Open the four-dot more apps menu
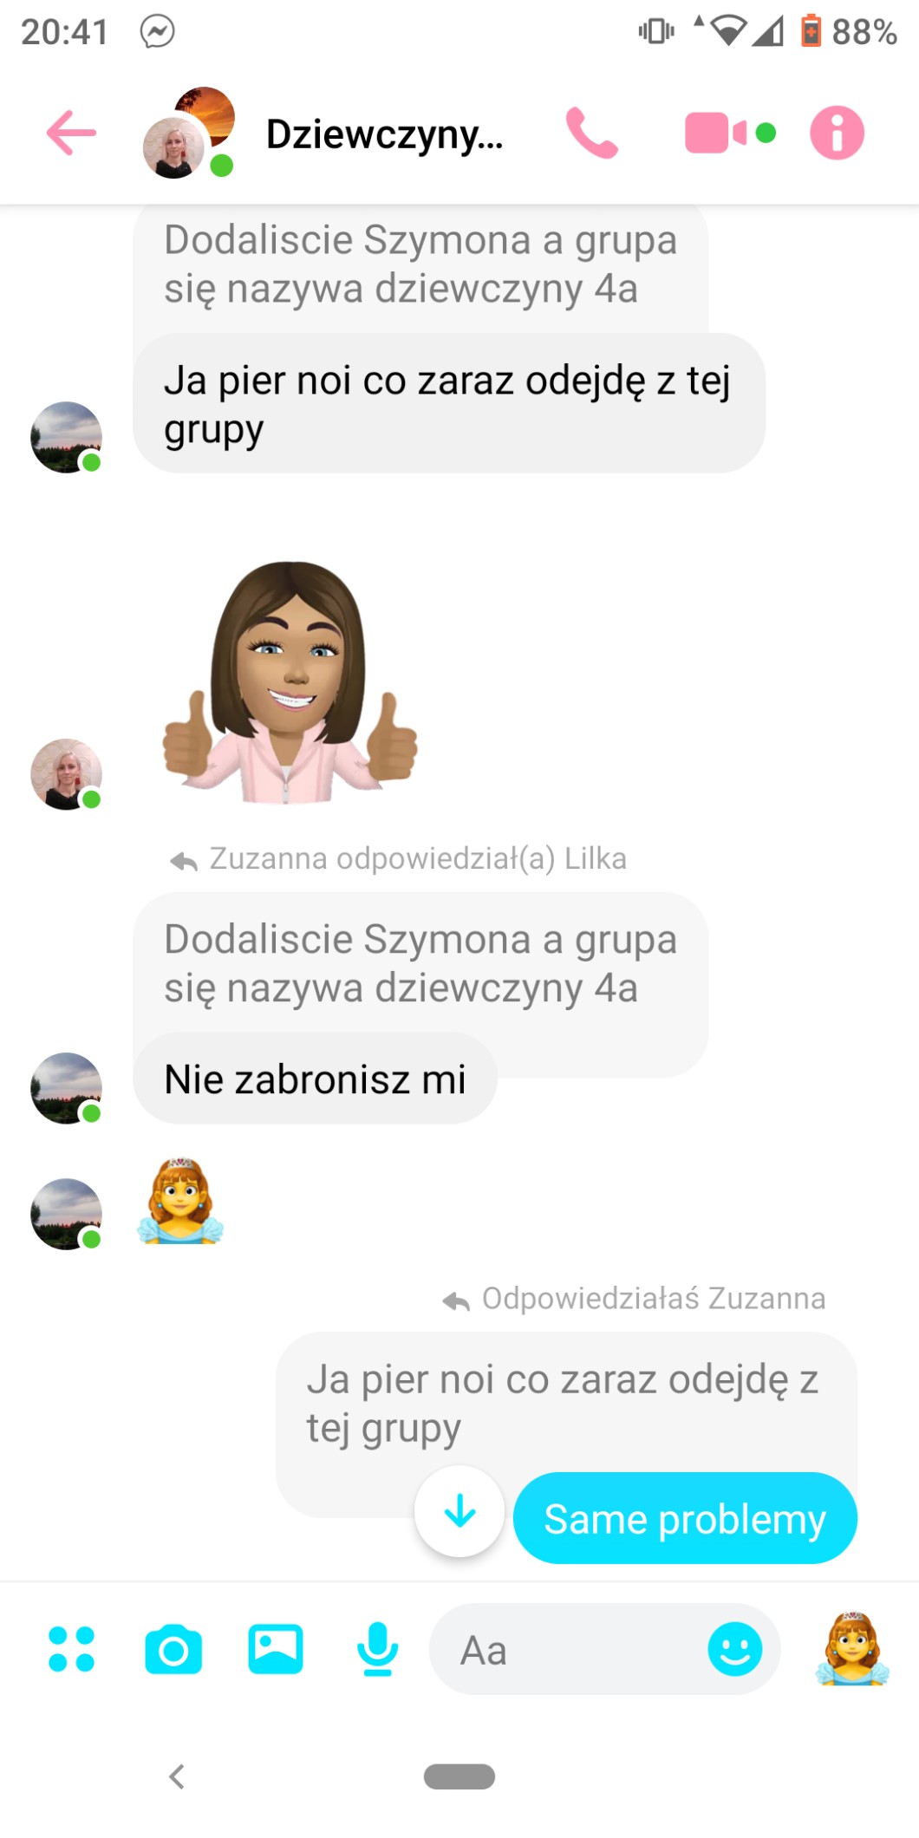Image resolution: width=919 pixels, height=1838 pixels. [x=71, y=1649]
